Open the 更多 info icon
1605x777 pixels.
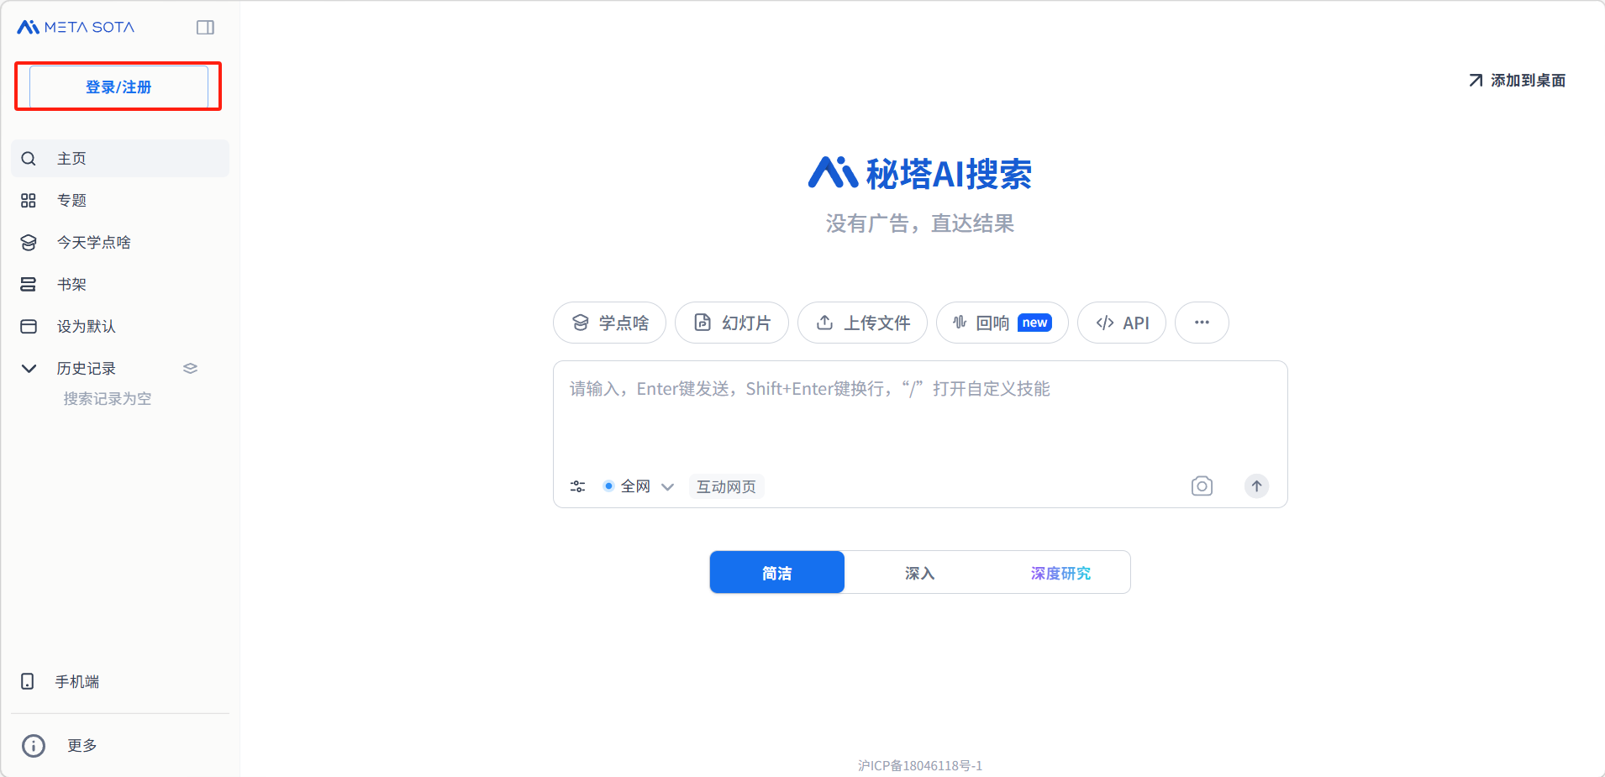pyautogui.click(x=34, y=746)
